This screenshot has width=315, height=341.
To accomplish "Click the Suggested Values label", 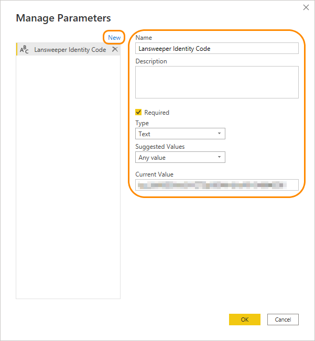I will 160,147.
